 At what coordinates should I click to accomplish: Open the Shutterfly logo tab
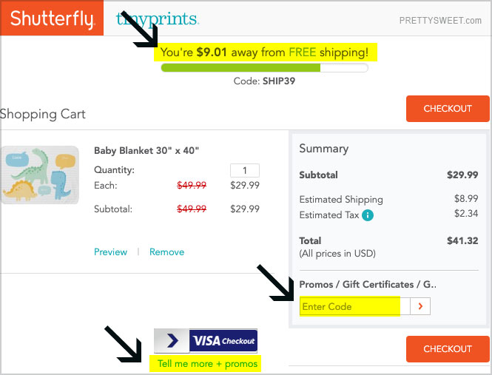pyautogui.click(x=52, y=18)
